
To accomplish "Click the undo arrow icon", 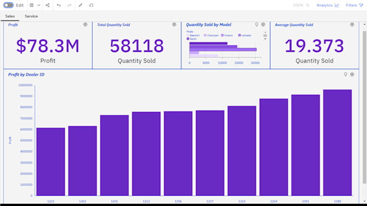I will [59, 5].
